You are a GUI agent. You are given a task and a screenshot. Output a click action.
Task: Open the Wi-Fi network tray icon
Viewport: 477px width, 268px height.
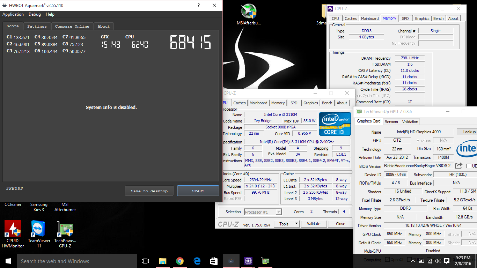(x=430, y=261)
